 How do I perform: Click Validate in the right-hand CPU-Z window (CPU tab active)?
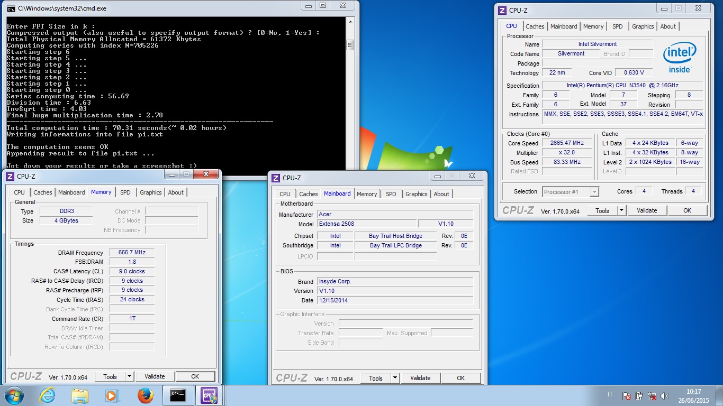pyautogui.click(x=647, y=210)
